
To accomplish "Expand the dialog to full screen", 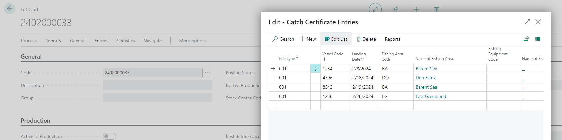I will pyautogui.click(x=527, y=22).
